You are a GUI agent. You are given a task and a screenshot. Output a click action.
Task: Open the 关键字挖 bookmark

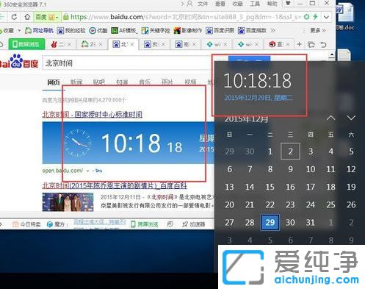[156, 30]
